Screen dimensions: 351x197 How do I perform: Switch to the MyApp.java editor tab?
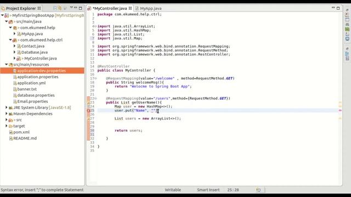pyautogui.click(x=148, y=8)
